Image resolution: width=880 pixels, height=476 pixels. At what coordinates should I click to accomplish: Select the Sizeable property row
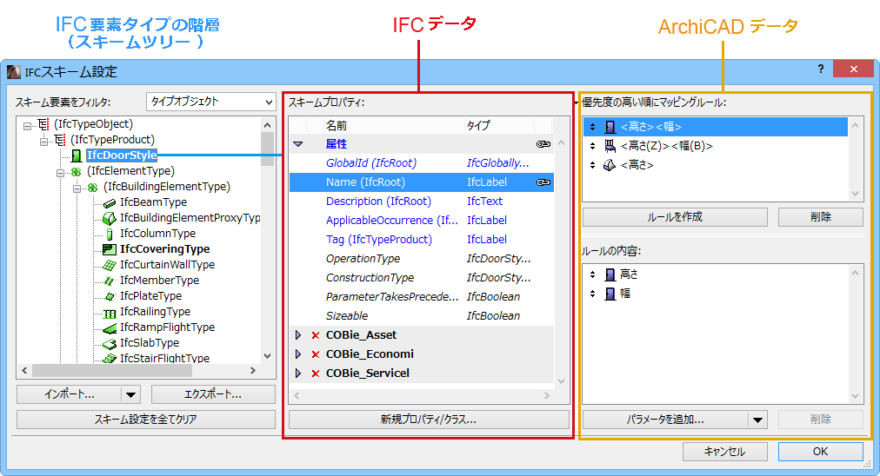click(422, 315)
